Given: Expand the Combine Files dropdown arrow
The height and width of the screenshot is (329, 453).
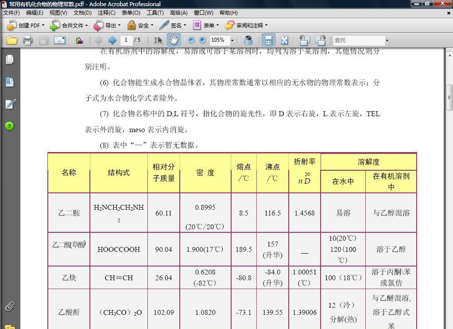Looking at the screenshot, I should pos(86,25).
